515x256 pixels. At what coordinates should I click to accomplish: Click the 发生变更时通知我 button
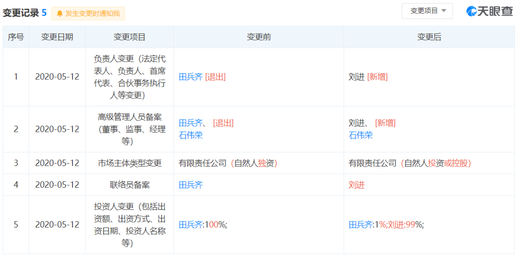(88, 13)
